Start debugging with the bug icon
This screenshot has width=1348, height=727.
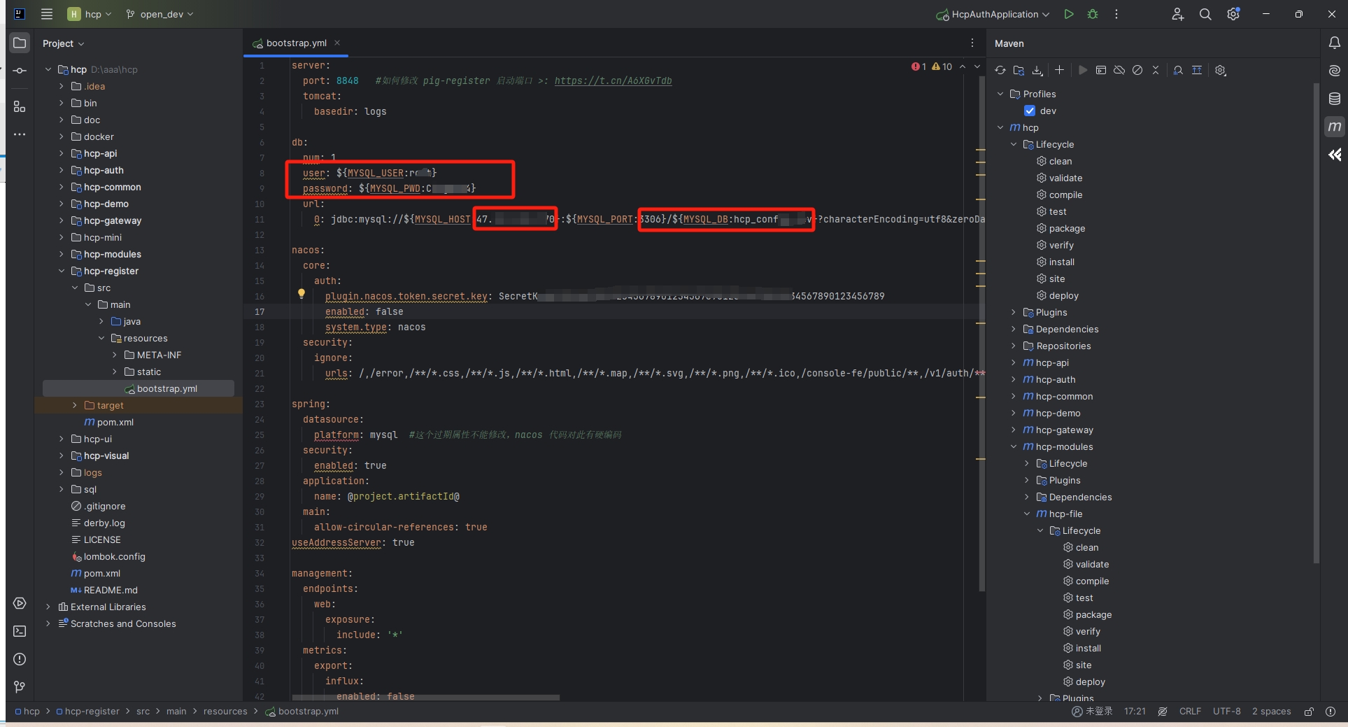pos(1092,14)
